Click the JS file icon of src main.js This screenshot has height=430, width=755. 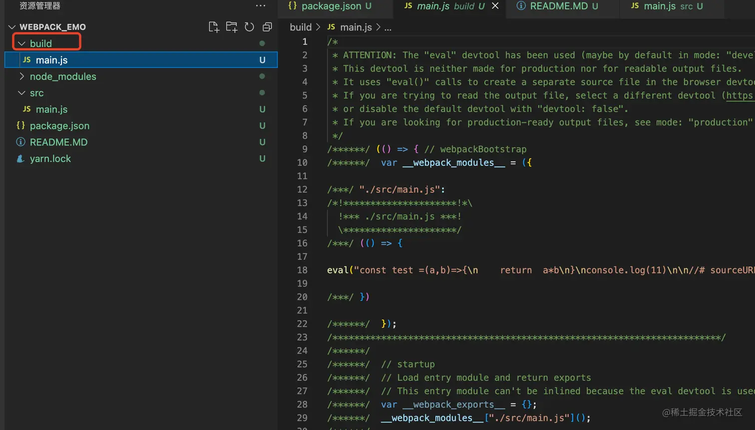pyautogui.click(x=27, y=109)
